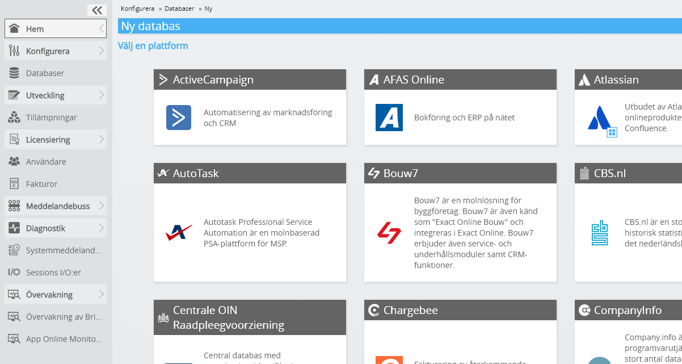Image resolution: width=682 pixels, height=364 pixels.
Task: Collapse the Hem menu chevron
Action: coord(101,28)
